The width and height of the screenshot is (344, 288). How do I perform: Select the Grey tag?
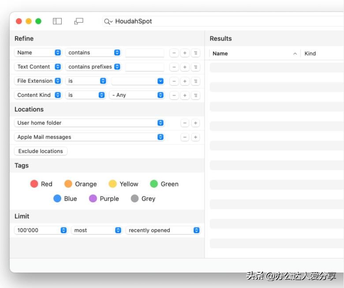[x=143, y=199]
